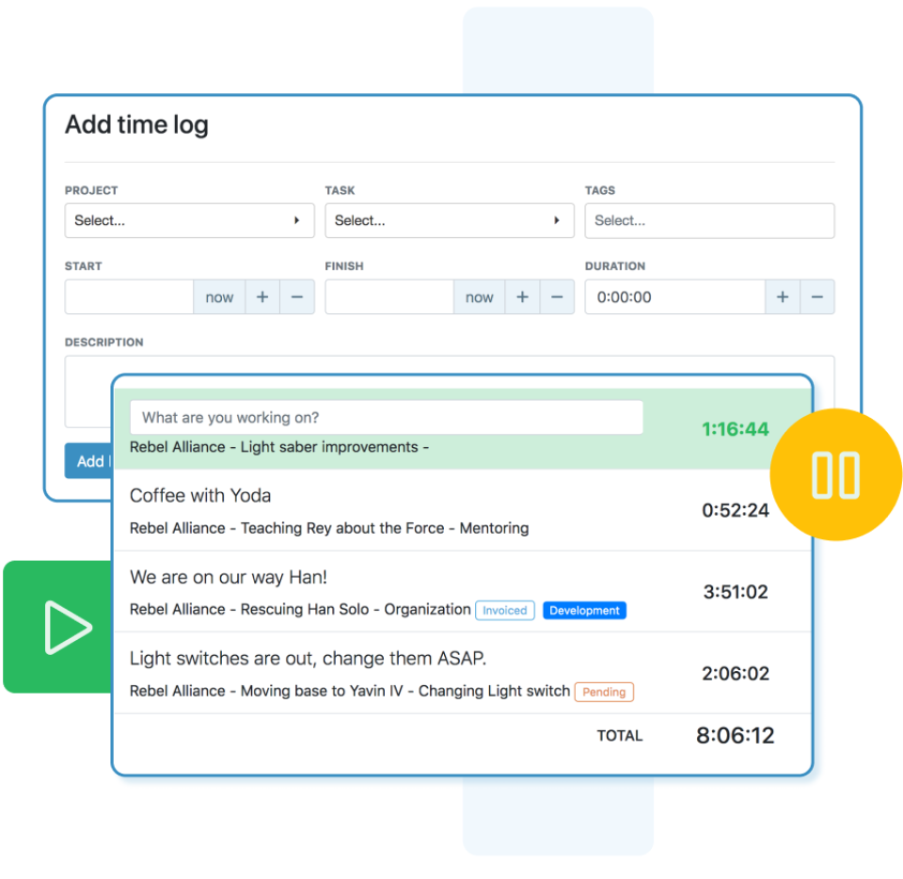This screenshot has width=903, height=879.
Task: Click the green play timer button
Action: click(x=57, y=627)
